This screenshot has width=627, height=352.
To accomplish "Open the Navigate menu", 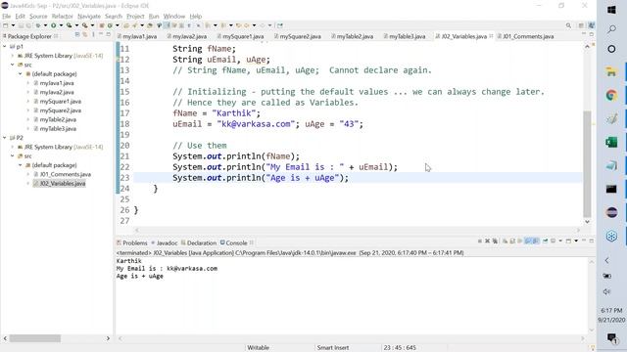I will [x=89, y=17].
